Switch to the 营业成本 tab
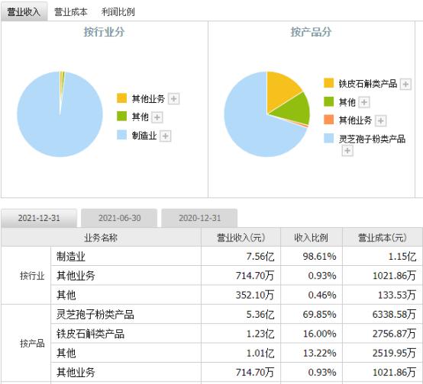The height and width of the screenshot is (384, 423). pyautogui.click(x=71, y=12)
